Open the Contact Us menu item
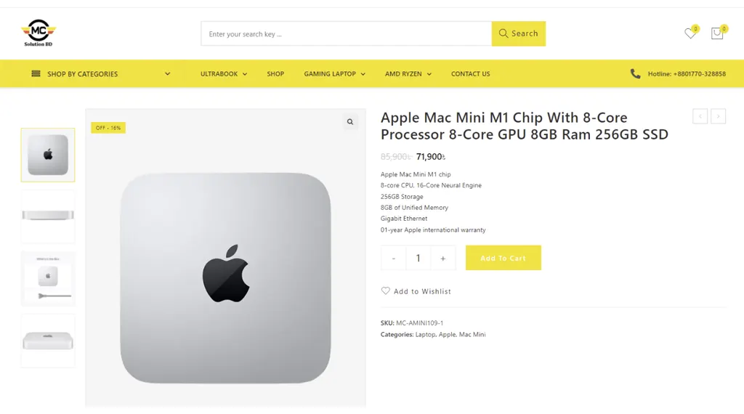Image resolution: width=744 pixels, height=414 pixels. pyautogui.click(x=470, y=74)
